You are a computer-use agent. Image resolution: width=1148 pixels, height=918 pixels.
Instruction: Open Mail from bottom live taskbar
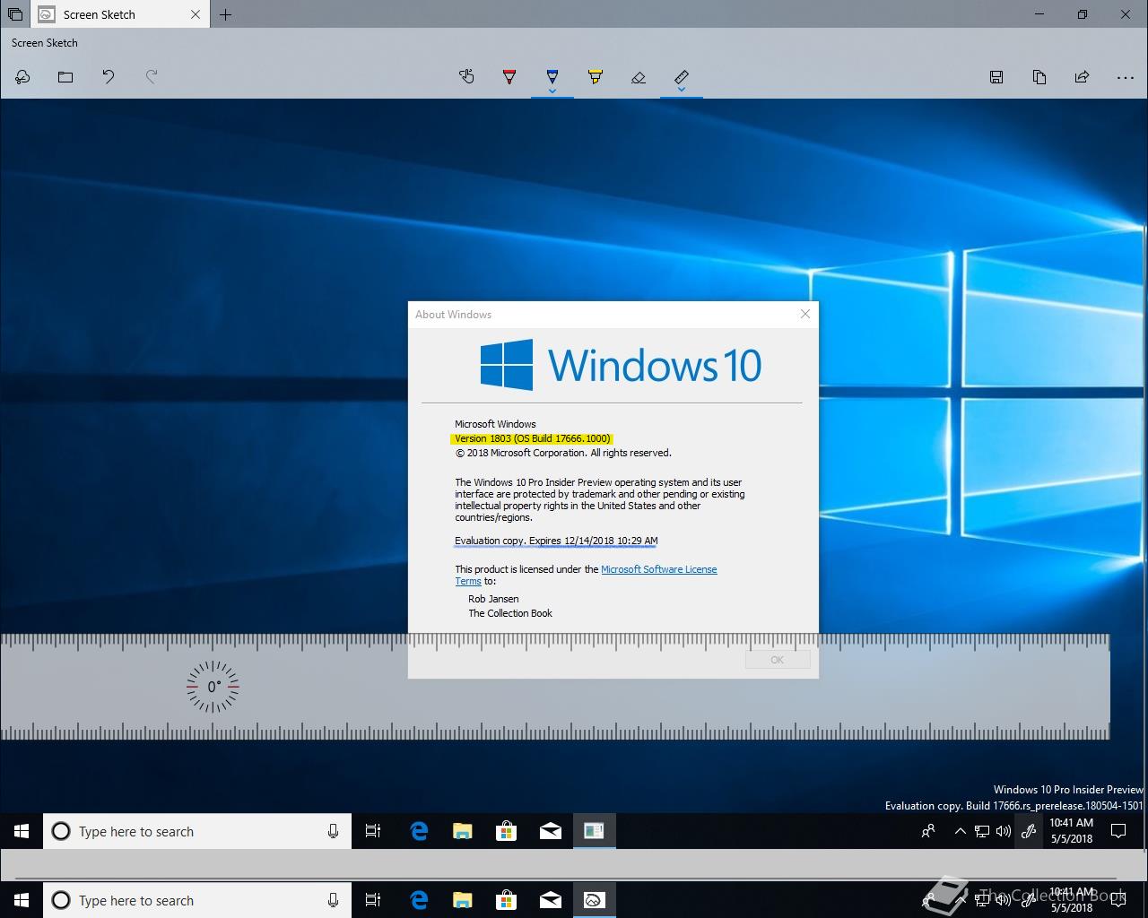(550, 900)
